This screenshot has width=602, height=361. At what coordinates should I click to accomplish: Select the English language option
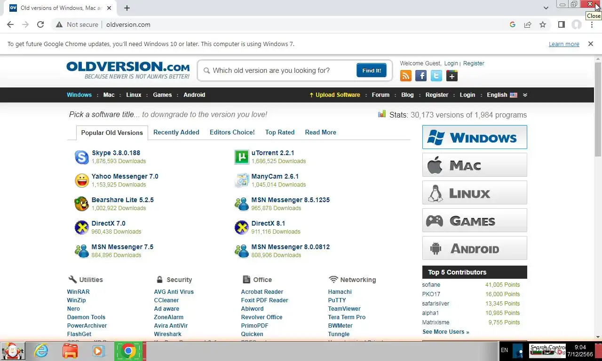click(502, 95)
